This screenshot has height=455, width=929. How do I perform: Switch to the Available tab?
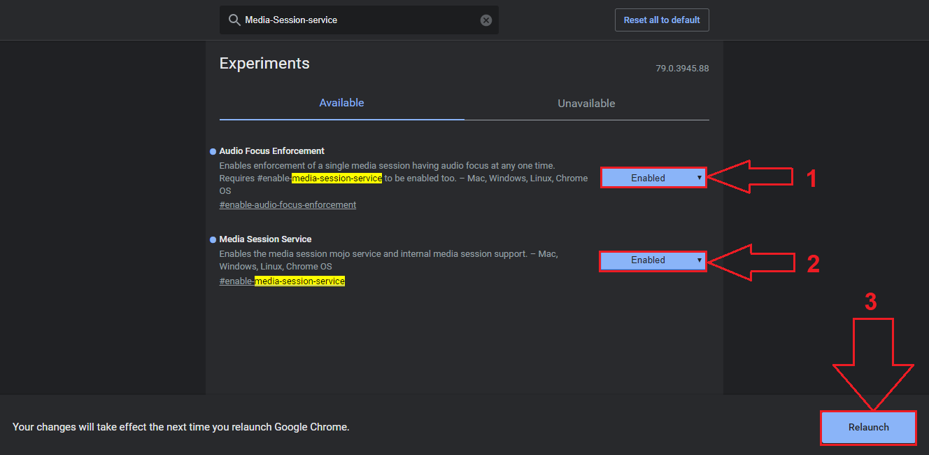[341, 103]
